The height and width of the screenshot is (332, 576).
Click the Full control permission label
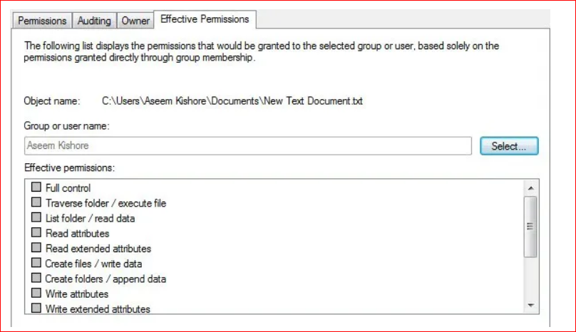[68, 188]
